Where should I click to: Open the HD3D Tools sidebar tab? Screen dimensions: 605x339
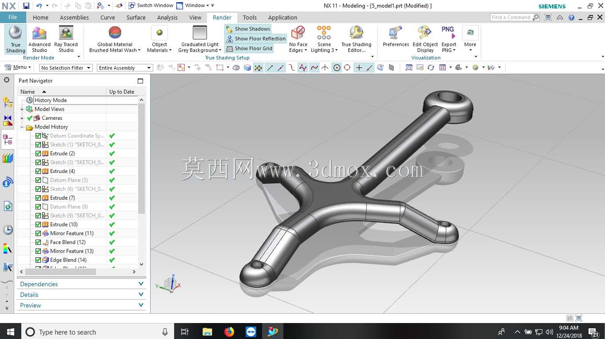coord(8,182)
